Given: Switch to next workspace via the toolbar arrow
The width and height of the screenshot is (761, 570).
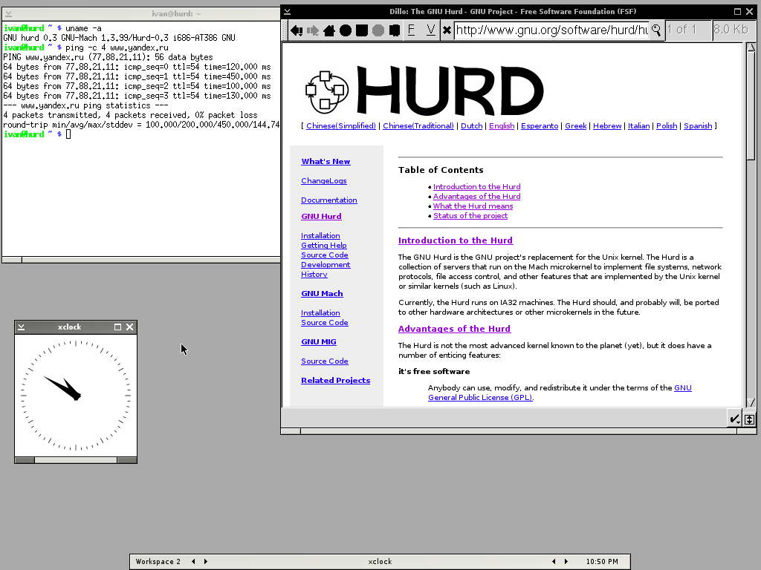Looking at the screenshot, I should point(206,561).
